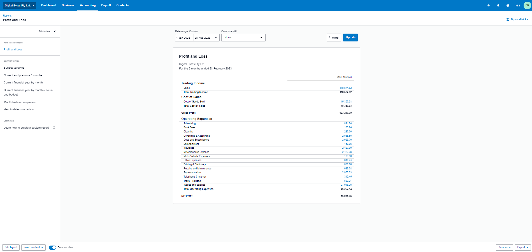Click the Gross Profit row label

click(x=188, y=113)
